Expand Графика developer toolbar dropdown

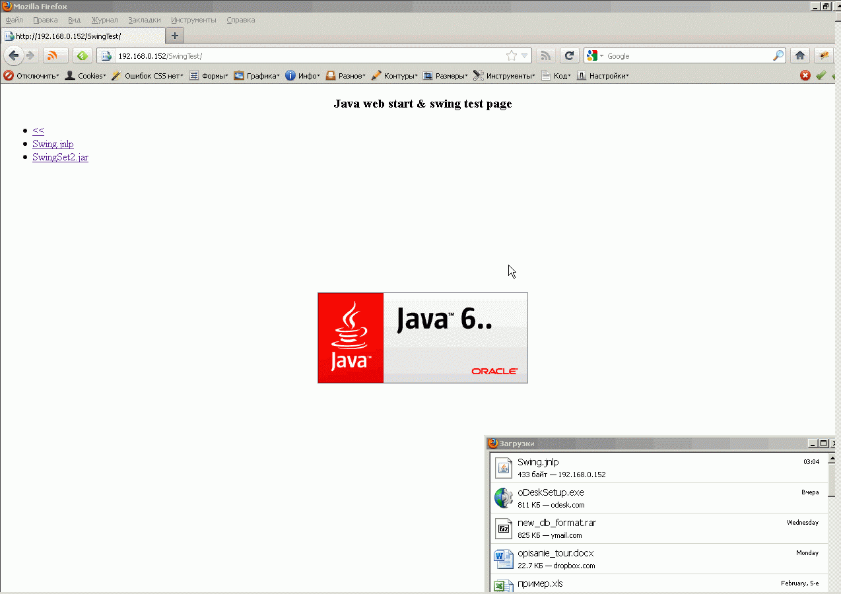click(x=257, y=76)
